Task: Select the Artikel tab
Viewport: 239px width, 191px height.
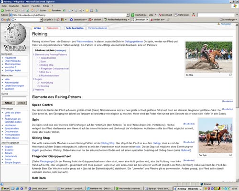Action: coord(38,28)
